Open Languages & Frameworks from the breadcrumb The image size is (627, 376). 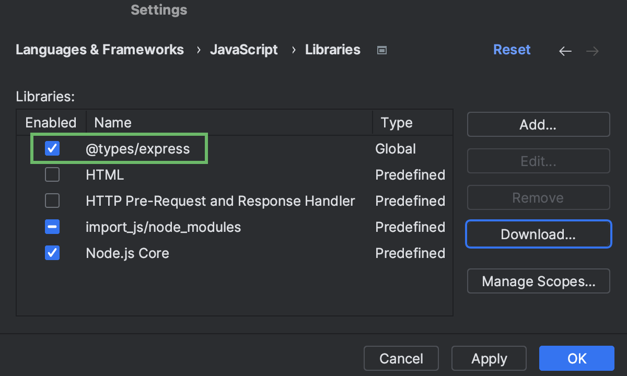(x=100, y=50)
